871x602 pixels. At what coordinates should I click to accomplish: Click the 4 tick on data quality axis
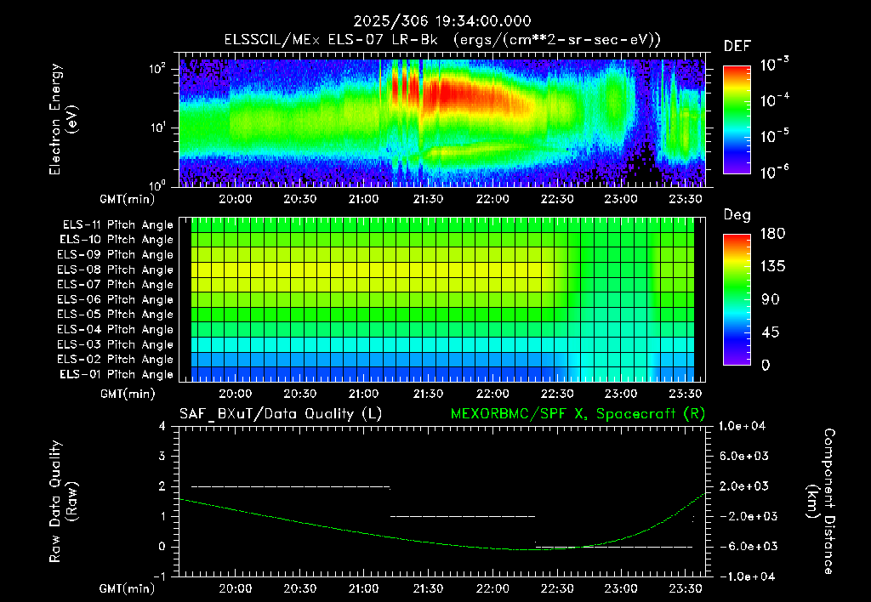point(162,426)
